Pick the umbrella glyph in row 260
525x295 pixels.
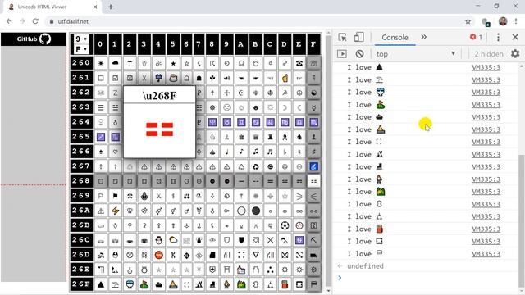130,63
